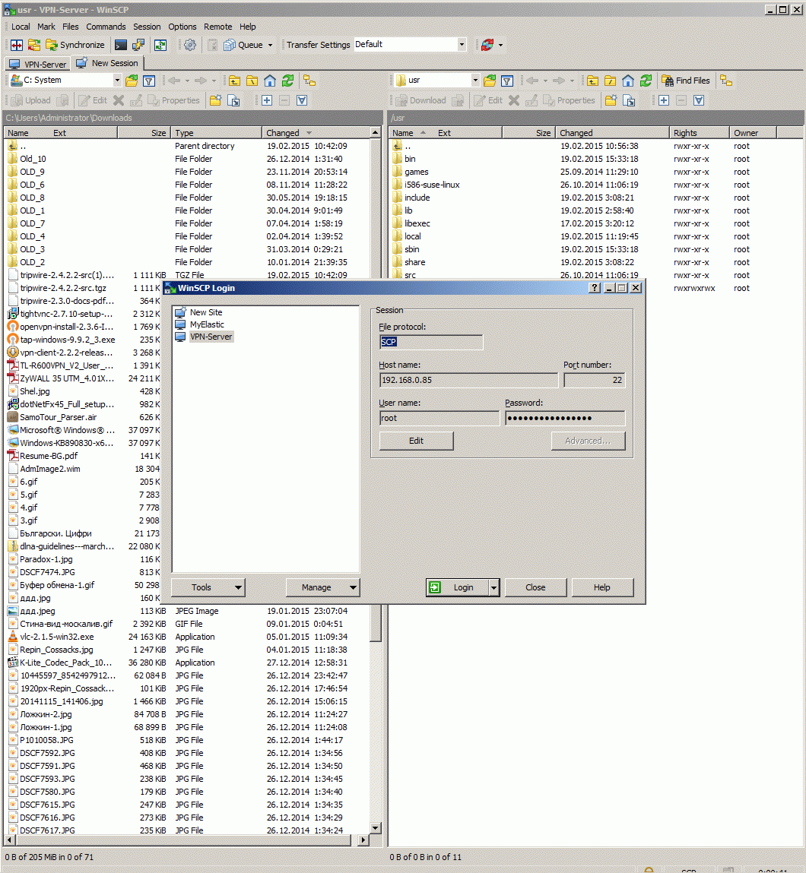Select the Old_10 folder in local panel
This screenshot has height=873, width=806.
(x=33, y=160)
